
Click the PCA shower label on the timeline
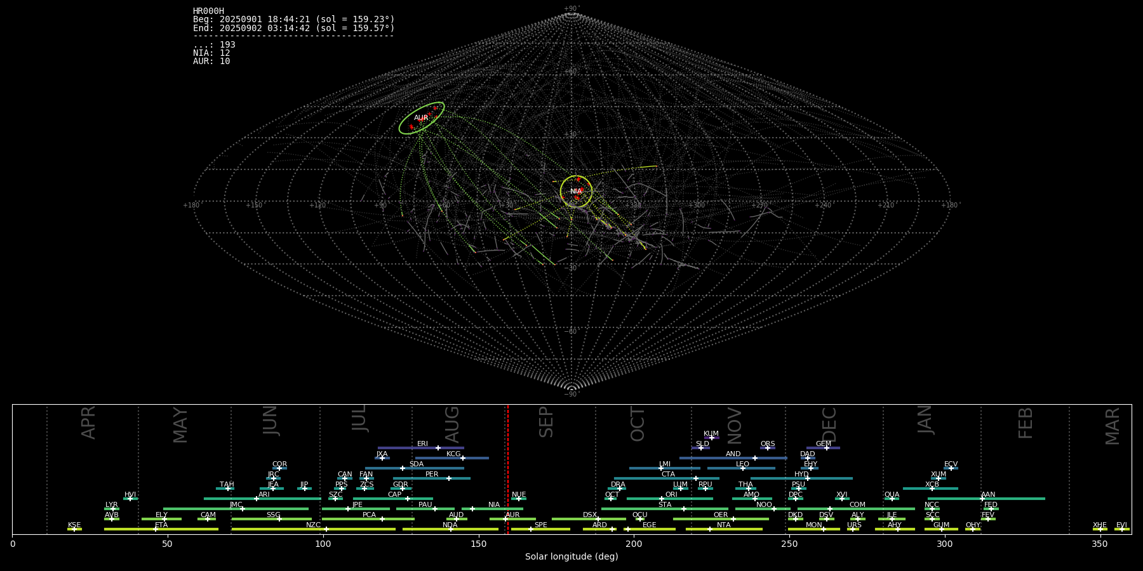pos(370,515)
